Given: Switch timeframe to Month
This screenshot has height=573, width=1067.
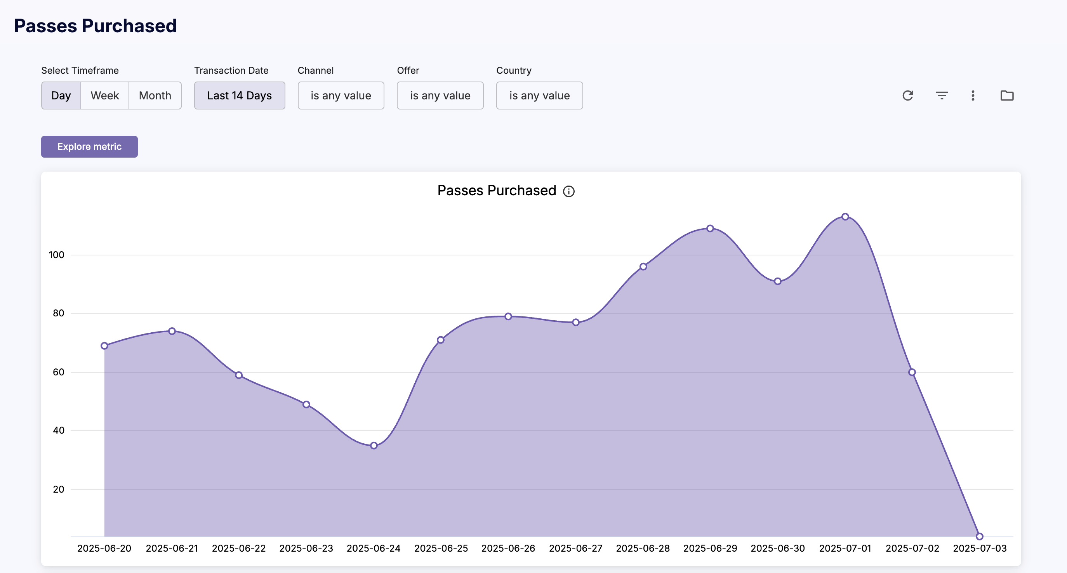Looking at the screenshot, I should pos(155,95).
